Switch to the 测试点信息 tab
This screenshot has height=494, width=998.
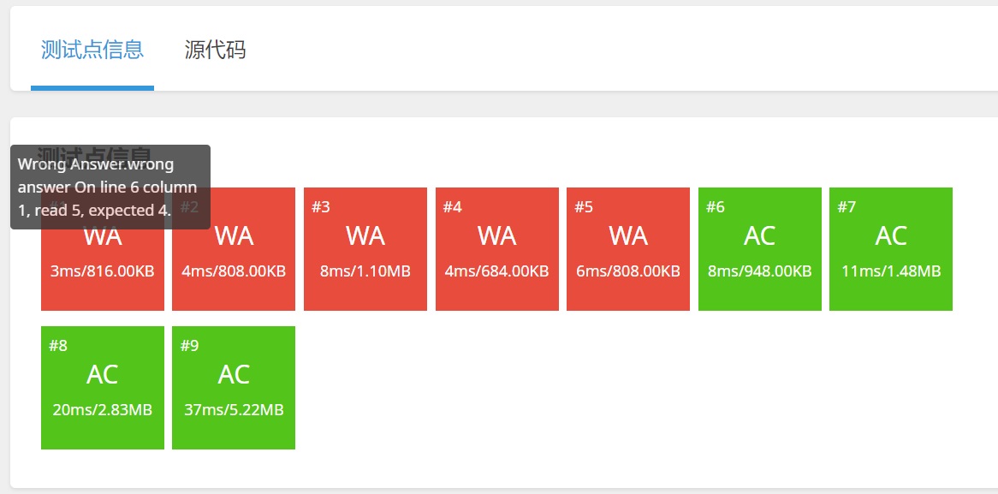(x=92, y=51)
